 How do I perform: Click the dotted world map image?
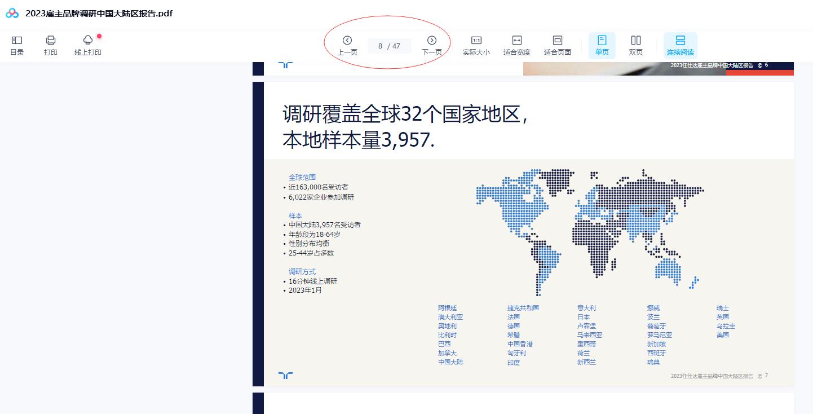[589, 231]
